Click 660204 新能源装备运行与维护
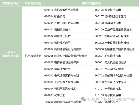Screen dimensions: 139x105 63,49
